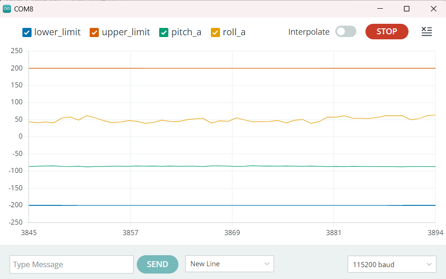Click the clear output lines icon
446x279 pixels.
point(427,32)
